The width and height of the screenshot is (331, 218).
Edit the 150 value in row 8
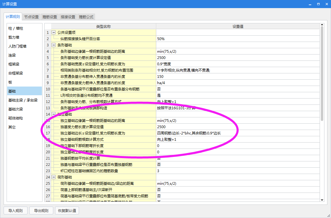[238, 76]
